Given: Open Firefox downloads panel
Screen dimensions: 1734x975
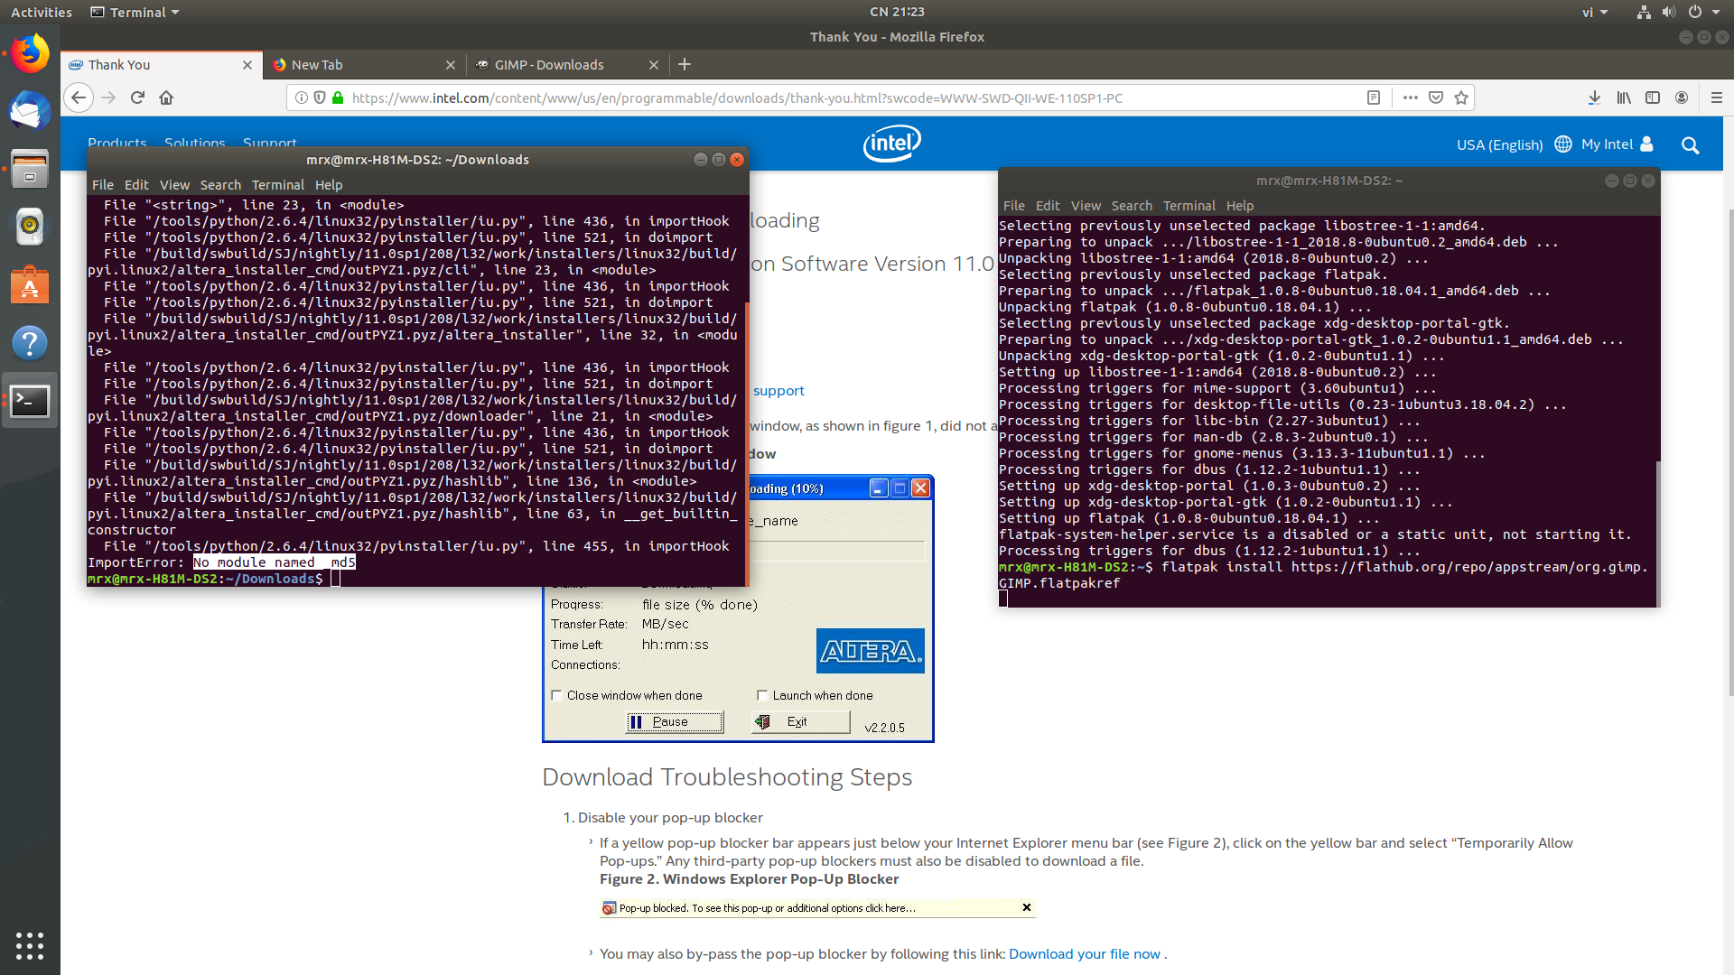Looking at the screenshot, I should click(1595, 97).
